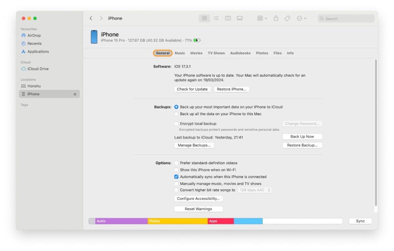The height and width of the screenshot is (251, 394).
Task: Click the Share icon in toolbar
Action: [276, 18]
